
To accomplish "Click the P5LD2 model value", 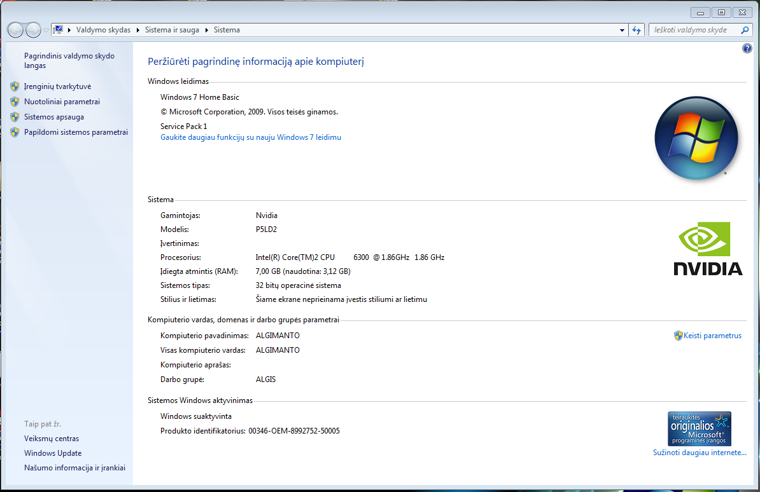I will pos(266,229).
